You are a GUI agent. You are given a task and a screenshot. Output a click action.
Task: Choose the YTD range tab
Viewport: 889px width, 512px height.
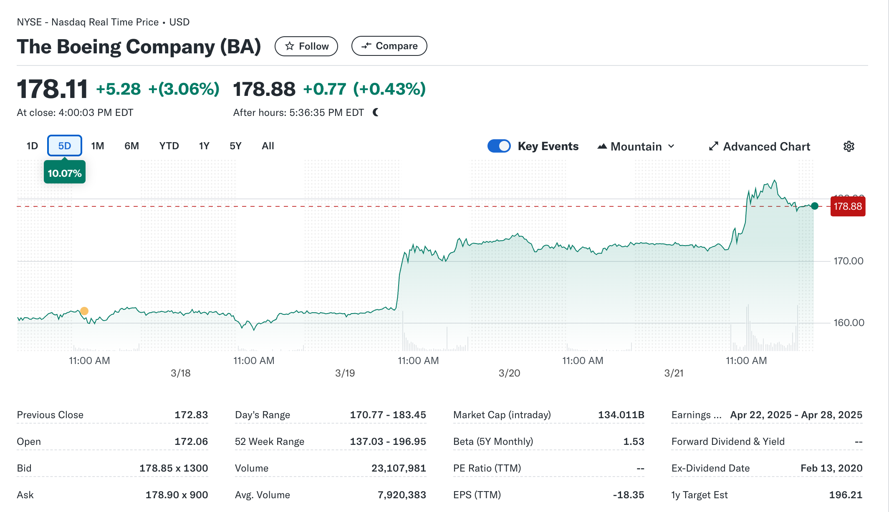[169, 146]
